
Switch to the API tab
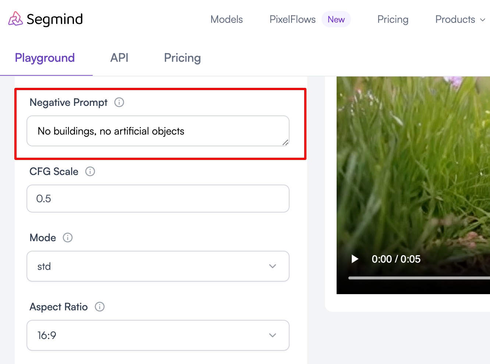[x=119, y=58]
